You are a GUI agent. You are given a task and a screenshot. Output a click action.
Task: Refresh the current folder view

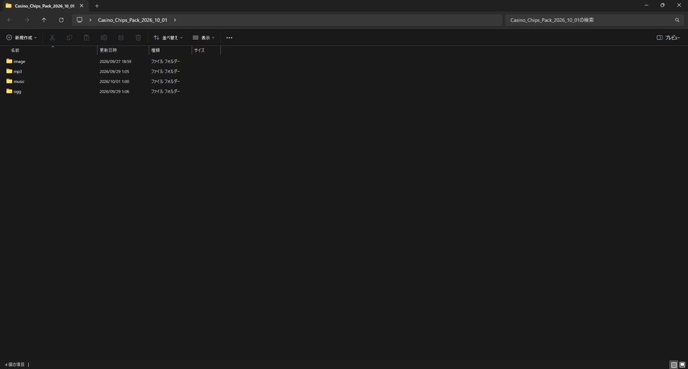tap(61, 20)
